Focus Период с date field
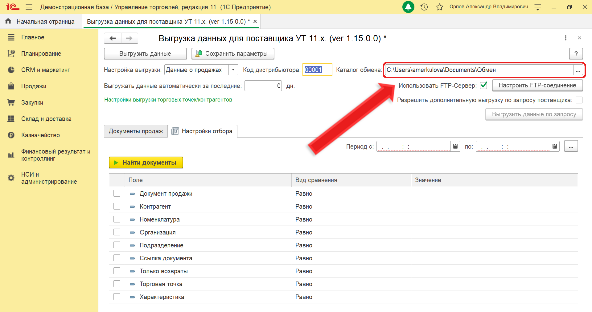592x312 pixels. (413, 146)
